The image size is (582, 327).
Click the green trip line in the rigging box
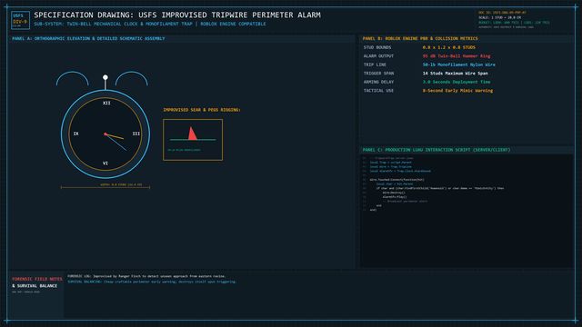pos(193,140)
